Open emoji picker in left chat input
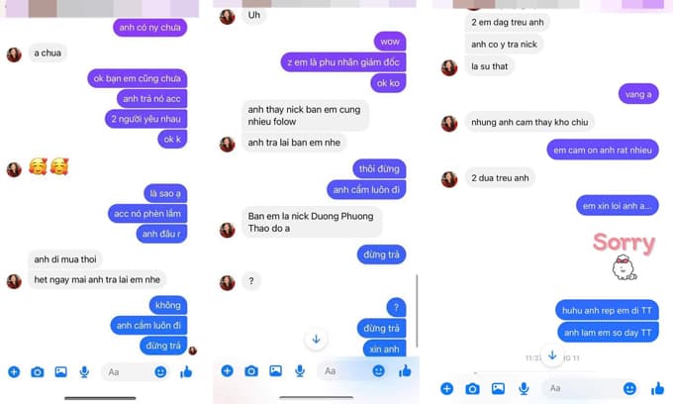673x404 pixels. [160, 371]
